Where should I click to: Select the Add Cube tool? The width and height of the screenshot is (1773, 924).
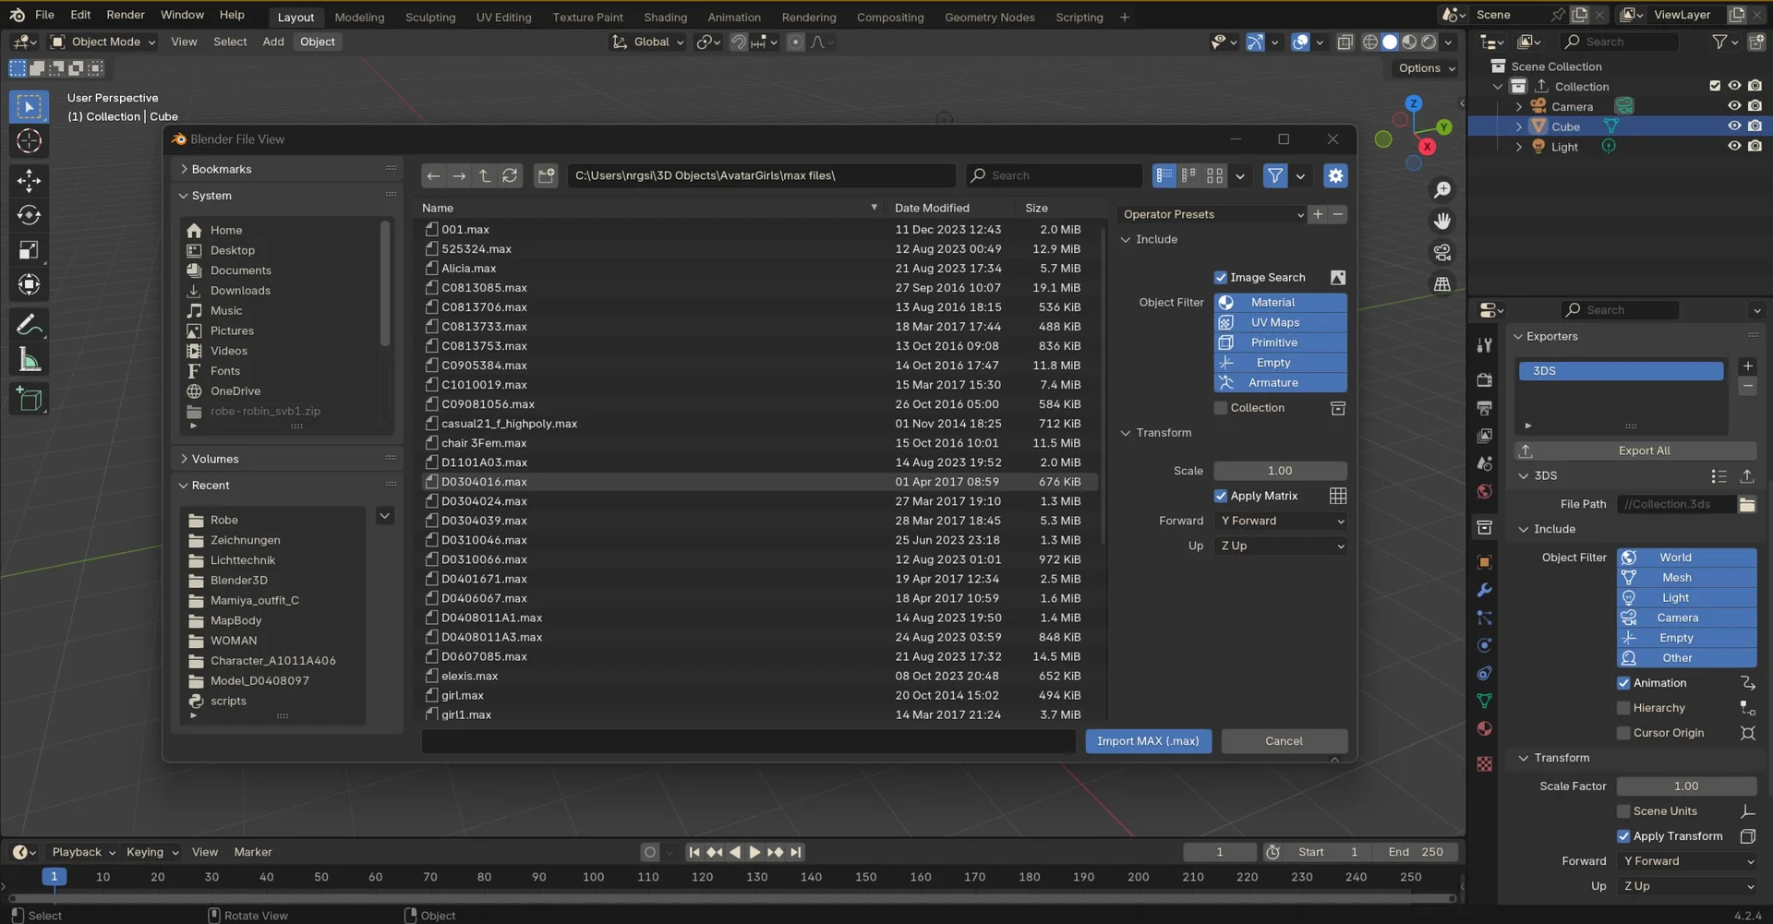(x=29, y=400)
